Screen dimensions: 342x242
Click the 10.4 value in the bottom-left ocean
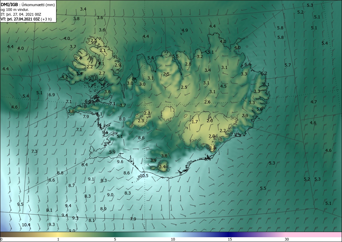(26, 225)
